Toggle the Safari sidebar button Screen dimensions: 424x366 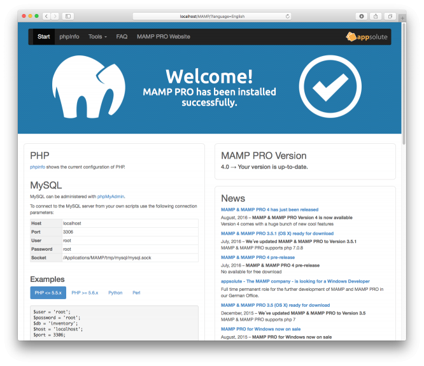68,16
